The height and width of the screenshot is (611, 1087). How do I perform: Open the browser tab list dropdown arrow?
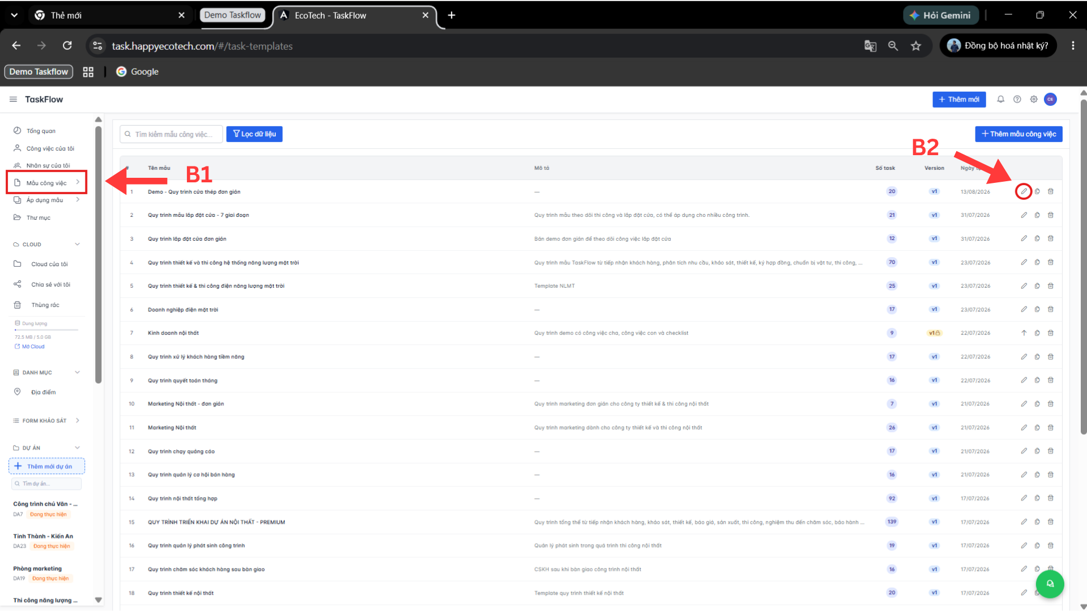(x=14, y=15)
